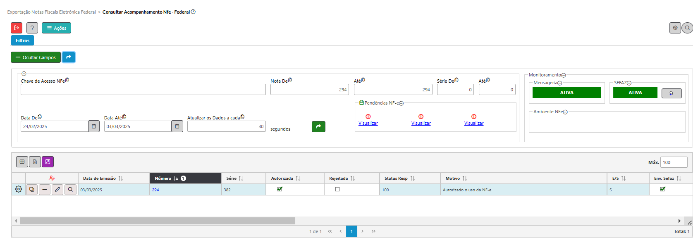Collapse the Ambiente NFe section
693x238 pixels.
pos(565,112)
